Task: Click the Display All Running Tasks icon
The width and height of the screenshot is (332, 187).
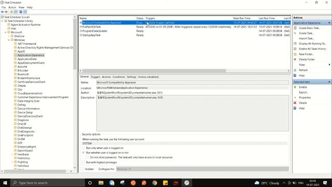Action: click(295, 44)
